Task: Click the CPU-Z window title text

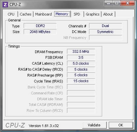Action: tap(15, 5)
